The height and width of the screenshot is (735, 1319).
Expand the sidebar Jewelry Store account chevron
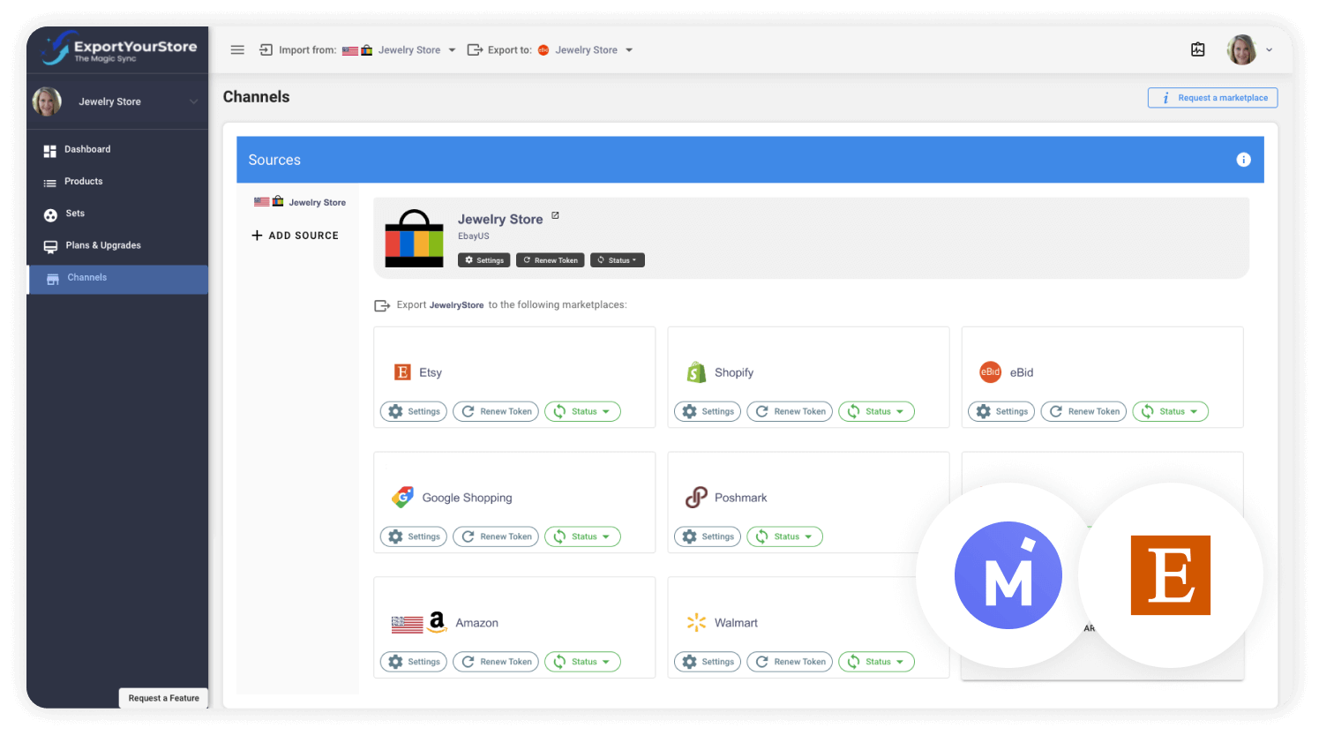point(193,101)
